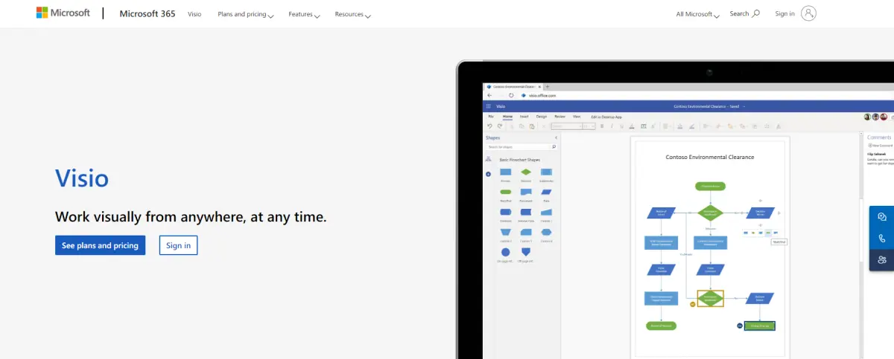This screenshot has width=894, height=359.
Task: Click the Microsoft logo
Action: (x=63, y=13)
